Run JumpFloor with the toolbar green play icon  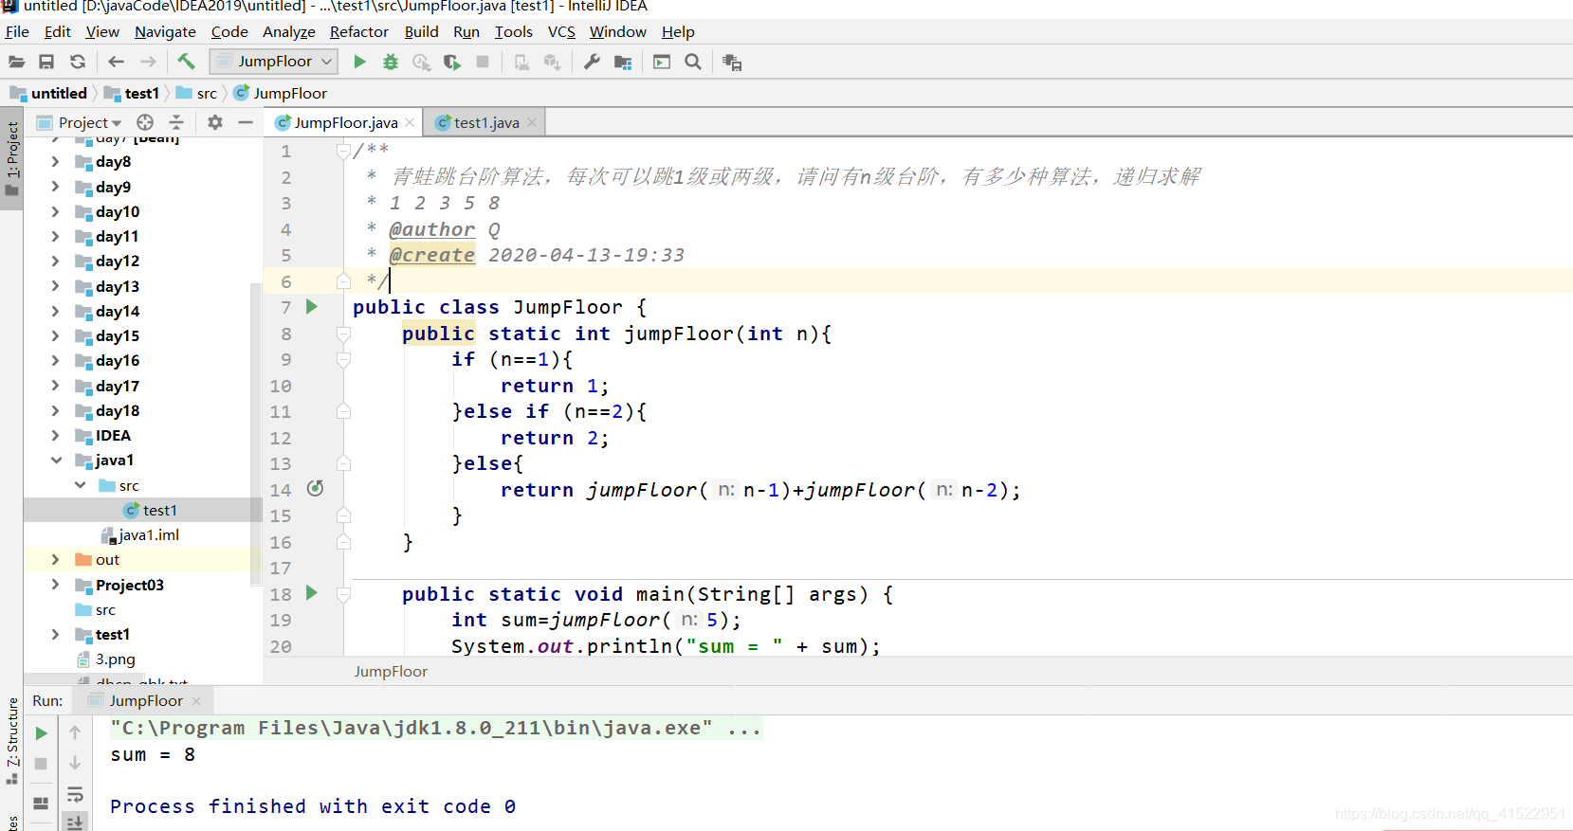pyautogui.click(x=359, y=62)
